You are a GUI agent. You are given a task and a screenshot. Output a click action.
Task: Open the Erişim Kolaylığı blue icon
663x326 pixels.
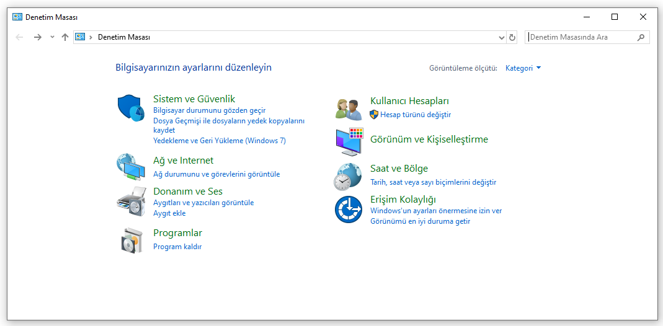[x=348, y=209]
